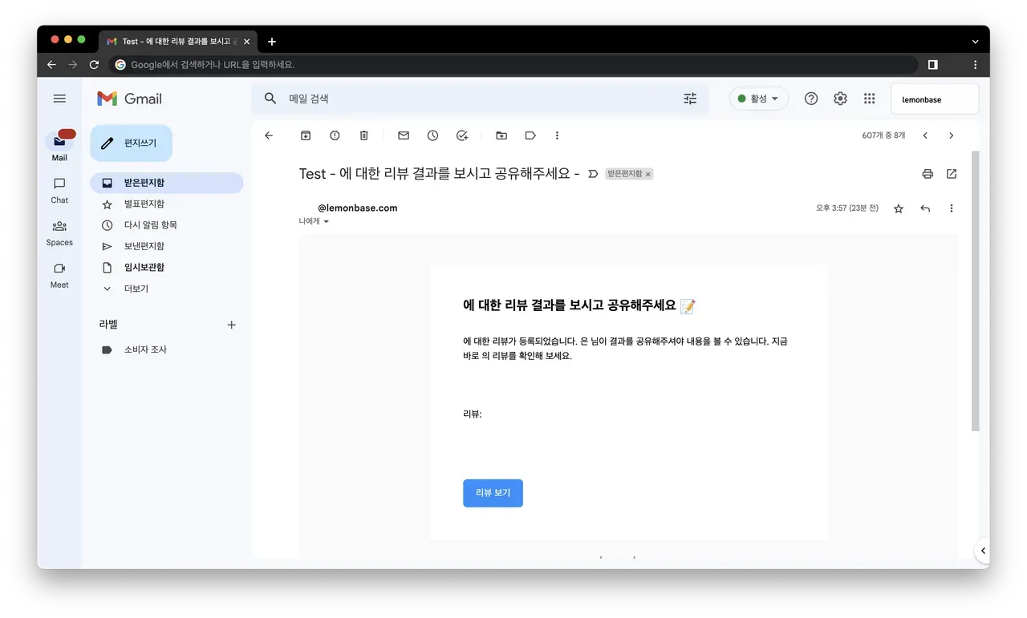Open the 소비자 조사 label
This screenshot has width=1027, height=618.
(x=166, y=349)
